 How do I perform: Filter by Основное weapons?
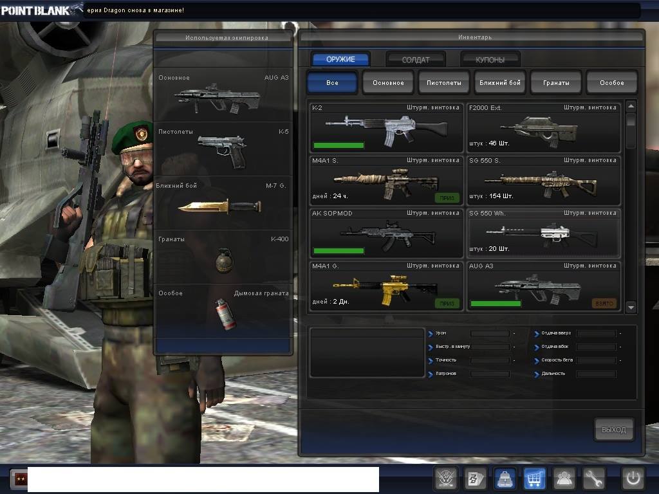point(388,82)
